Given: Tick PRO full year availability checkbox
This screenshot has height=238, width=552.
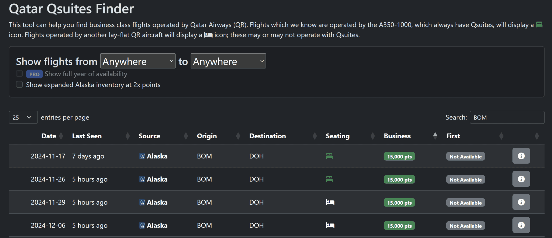Looking at the screenshot, I should click(19, 74).
